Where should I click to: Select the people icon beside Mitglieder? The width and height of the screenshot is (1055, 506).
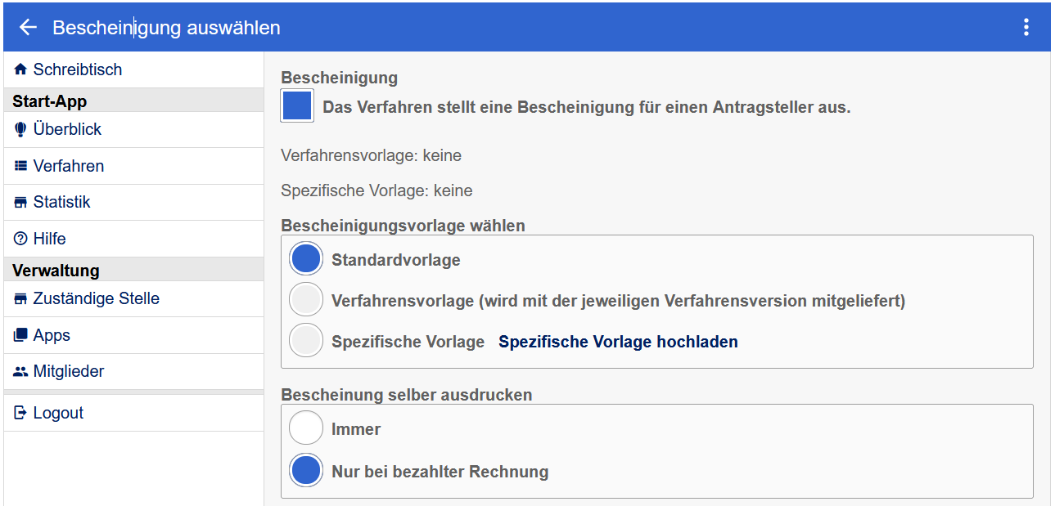tap(19, 371)
